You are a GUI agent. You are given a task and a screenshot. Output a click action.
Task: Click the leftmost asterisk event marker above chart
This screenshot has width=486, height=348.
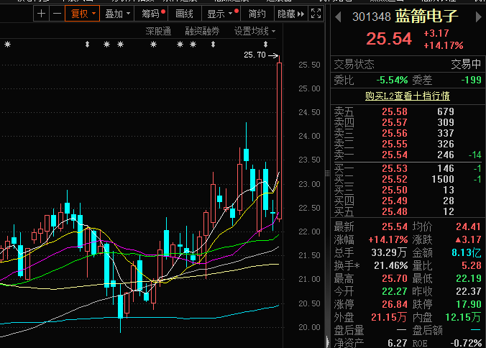coord(7,45)
